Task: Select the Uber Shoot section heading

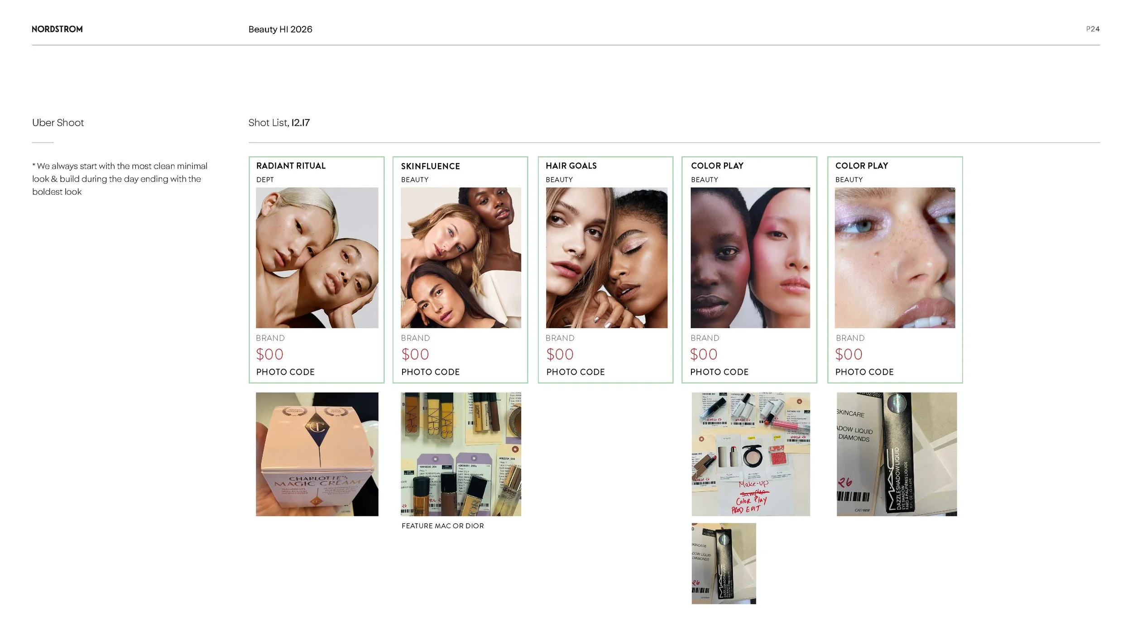Action: point(58,123)
